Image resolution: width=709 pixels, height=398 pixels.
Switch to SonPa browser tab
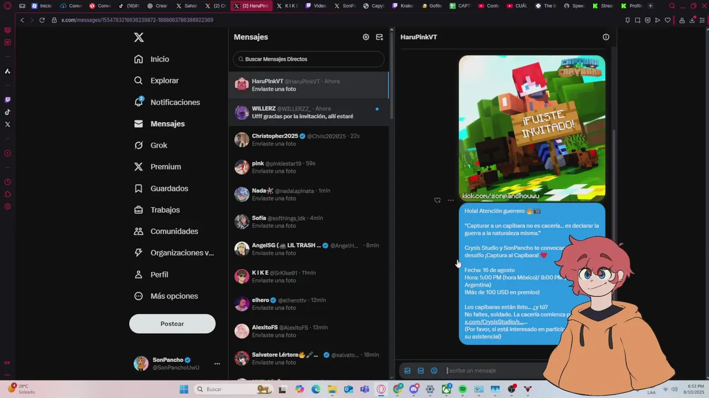click(346, 6)
